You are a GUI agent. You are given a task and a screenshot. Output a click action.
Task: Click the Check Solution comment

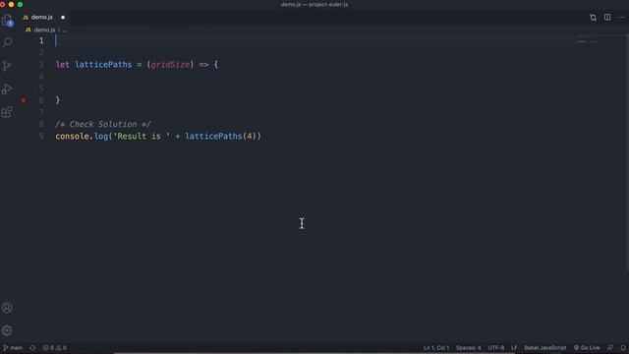(103, 125)
